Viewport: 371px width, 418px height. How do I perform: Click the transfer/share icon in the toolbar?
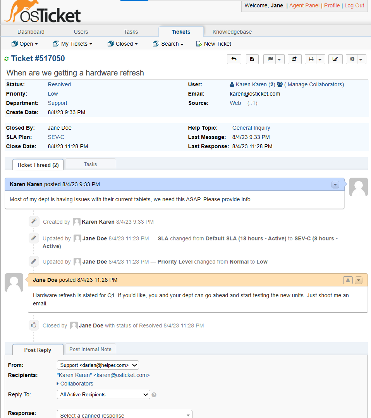point(294,59)
